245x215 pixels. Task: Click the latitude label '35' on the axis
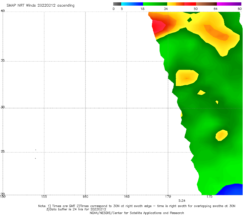coord(3,60)
